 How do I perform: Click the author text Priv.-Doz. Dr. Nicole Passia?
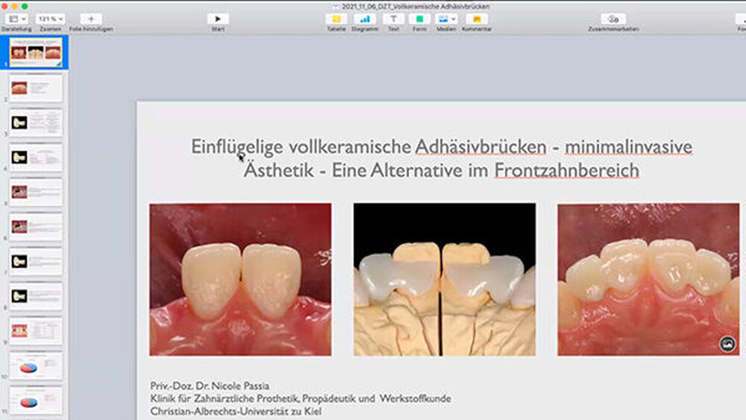tap(210, 386)
